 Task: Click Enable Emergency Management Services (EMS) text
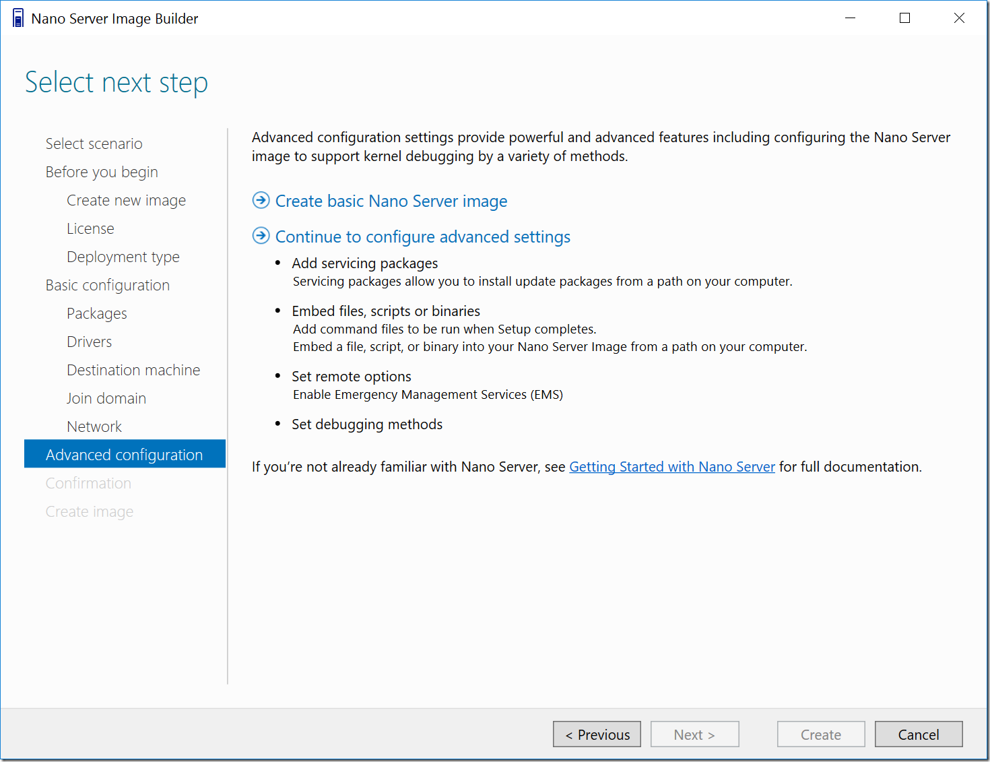pyautogui.click(x=428, y=395)
